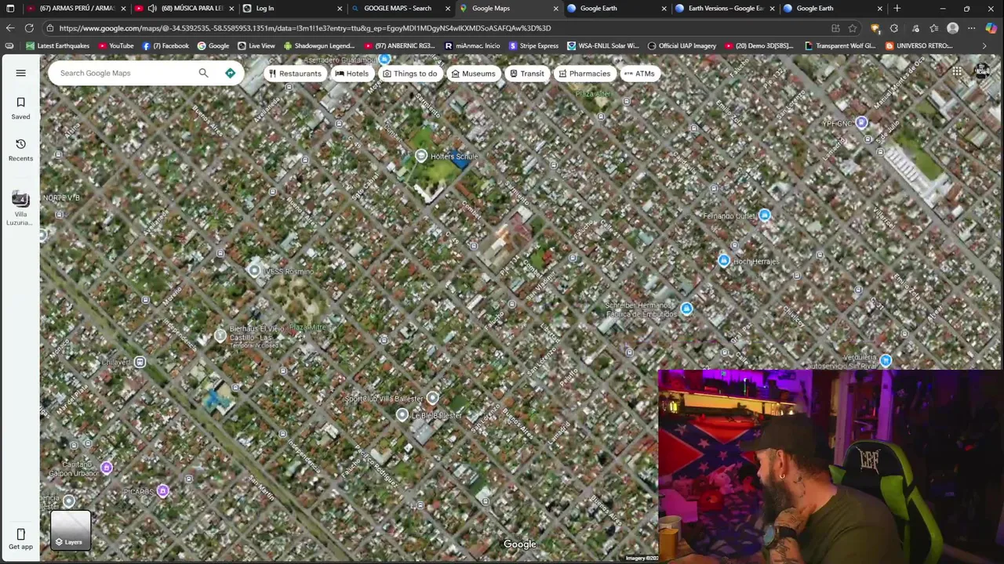Click the Plaza Alem label
The width and height of the screenshot is (1004, 564).
[x=593, y=94]
